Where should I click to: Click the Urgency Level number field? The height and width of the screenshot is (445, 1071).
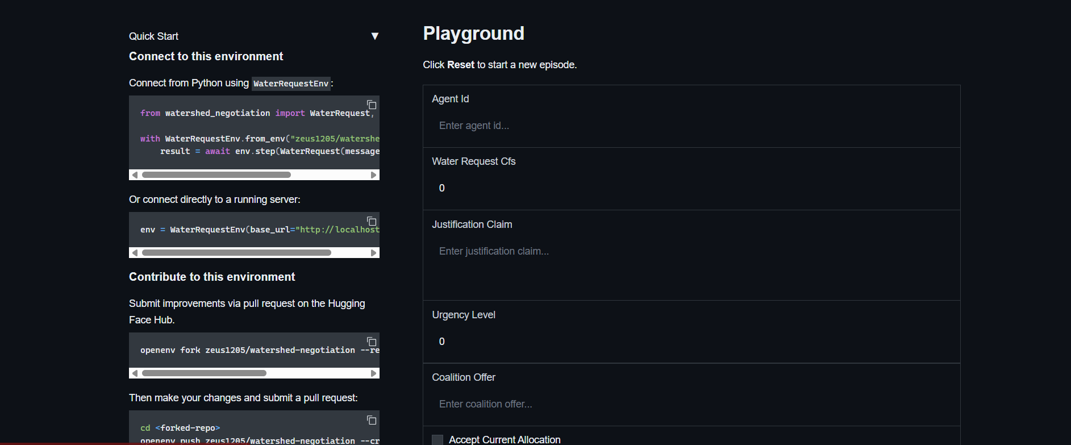click(691, 342)
